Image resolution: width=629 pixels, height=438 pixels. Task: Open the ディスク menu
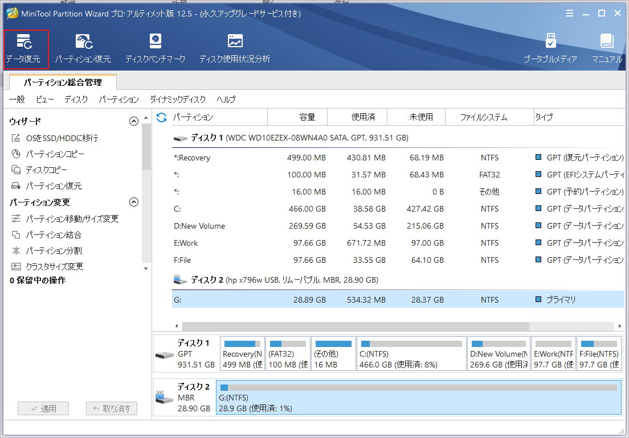[76, 100]
